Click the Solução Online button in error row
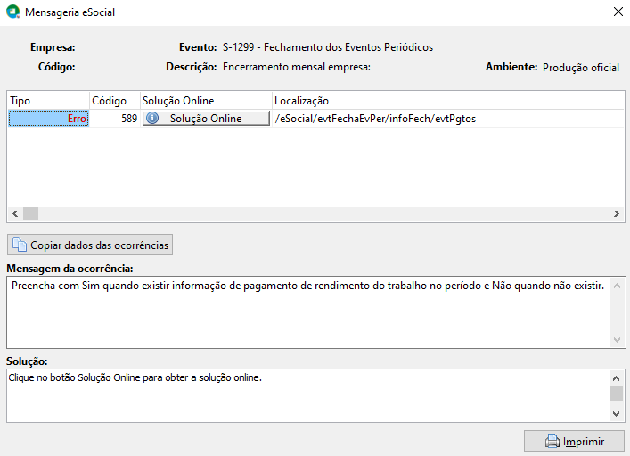This screenshot has width=630, height=456. coord(206,119)
